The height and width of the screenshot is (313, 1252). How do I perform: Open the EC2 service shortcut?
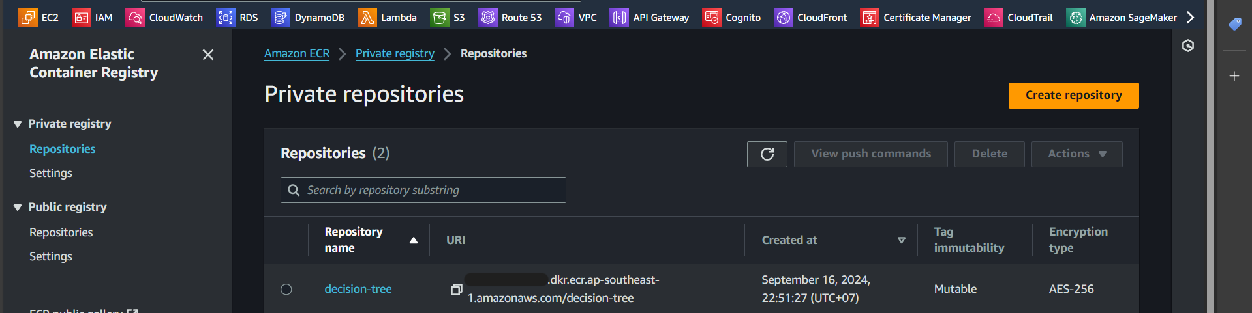38,18
